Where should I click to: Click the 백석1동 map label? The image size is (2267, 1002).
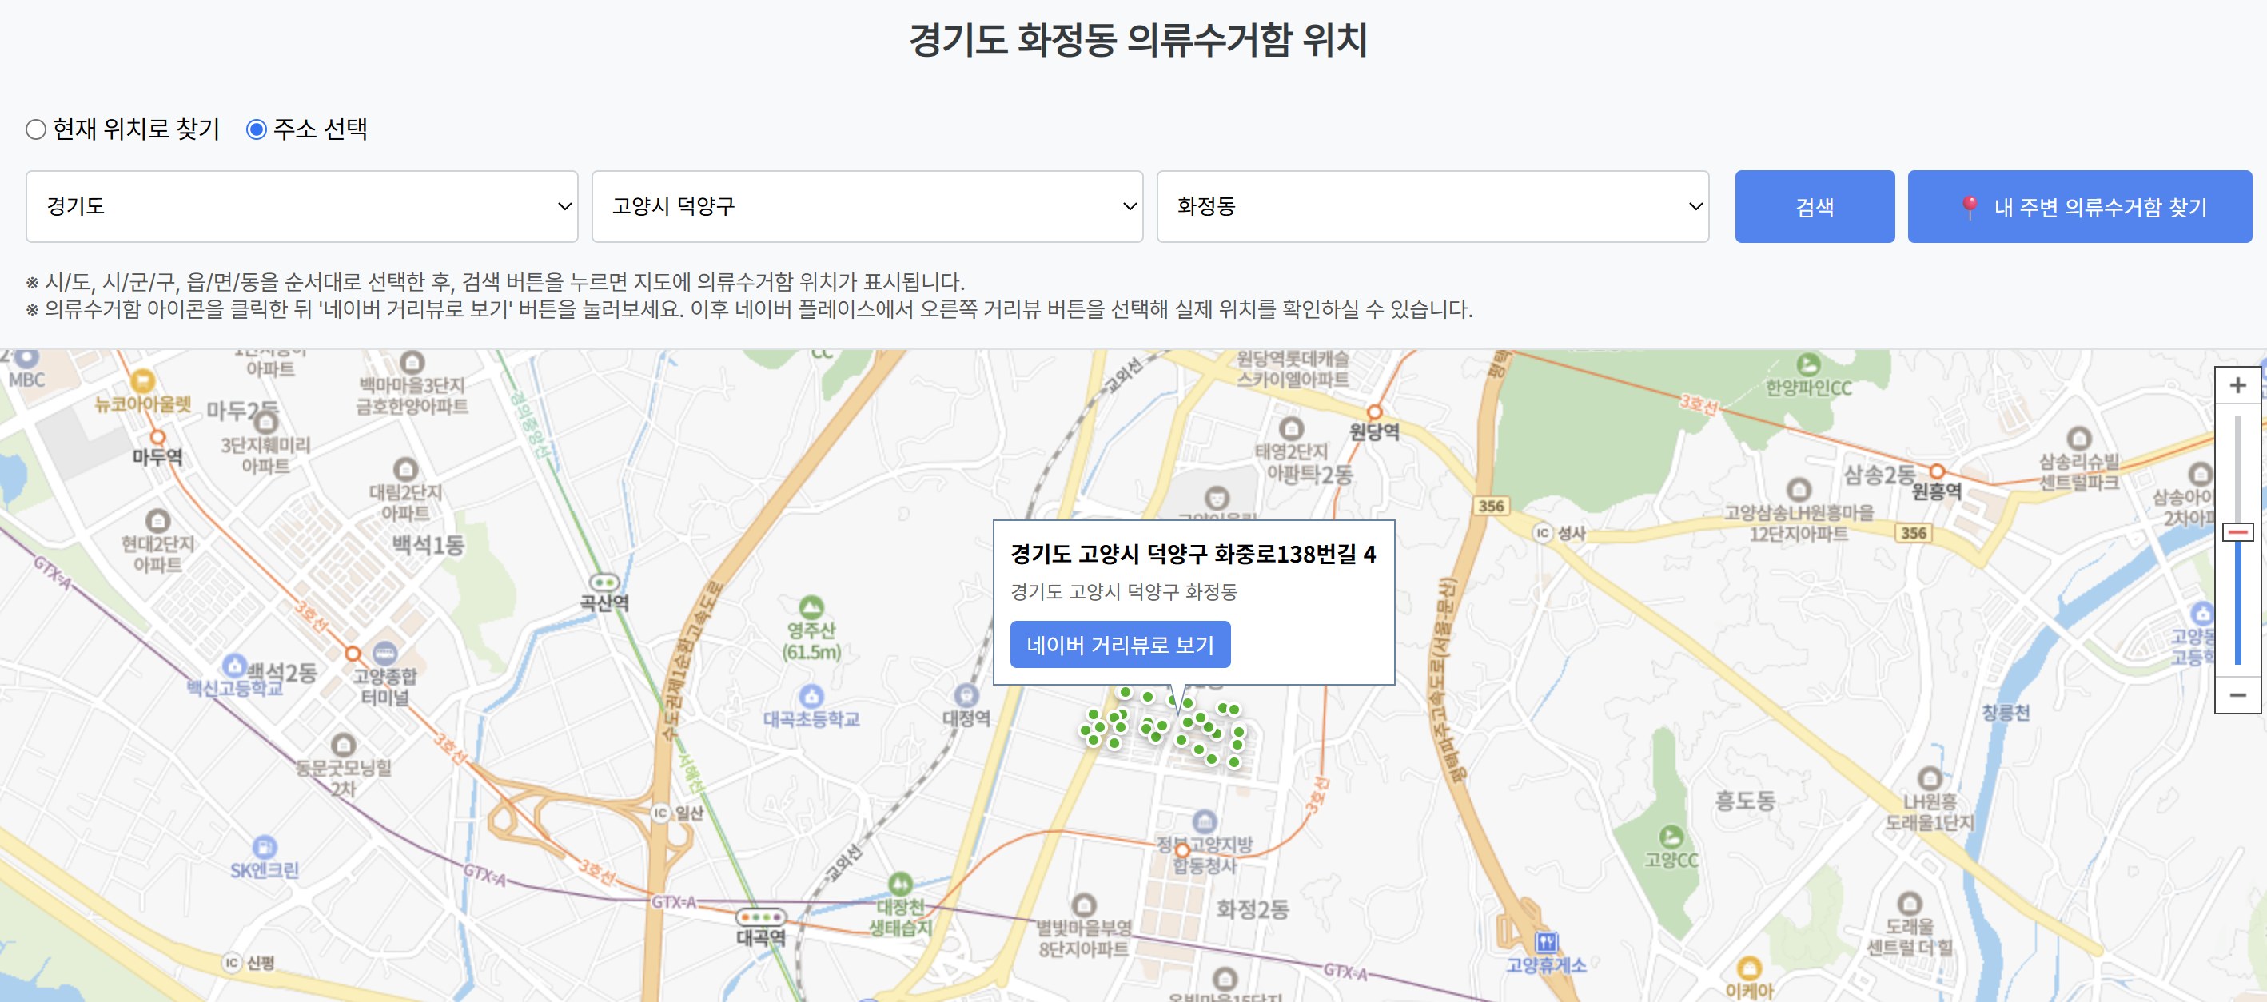[x=428, y=544]
